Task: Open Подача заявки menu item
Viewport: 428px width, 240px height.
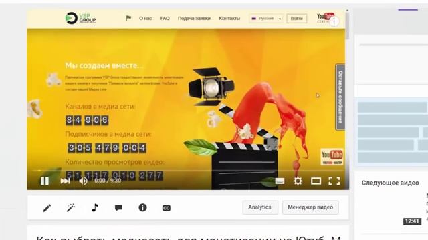Action: pyautogui.click(x=194, y=18)
